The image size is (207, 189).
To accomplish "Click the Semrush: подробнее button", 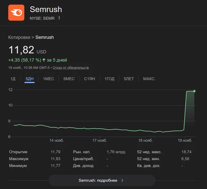I will click(102, 180).
